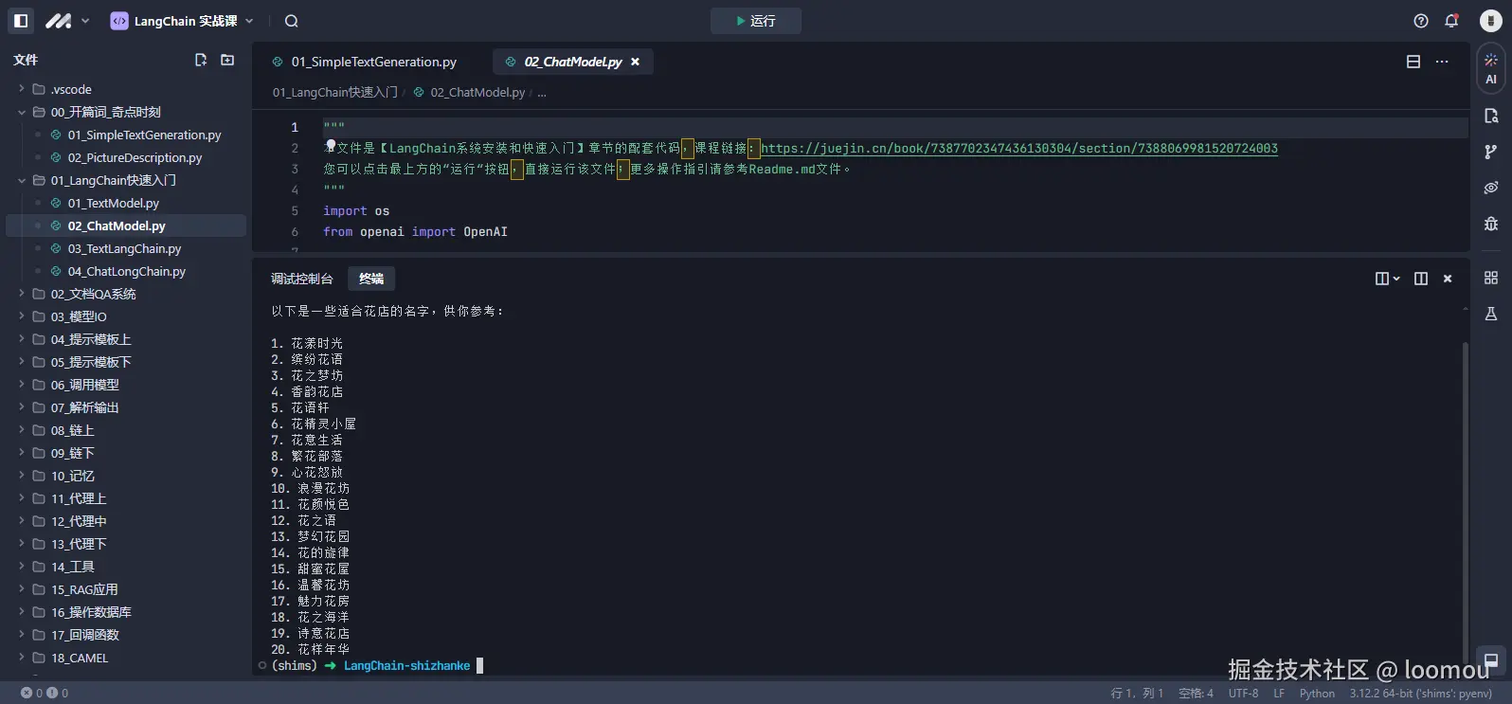Image resolution: width=1512 pixels, height=704 pixels.
Task: Create a new file in explorer
Action: (201, 60)
